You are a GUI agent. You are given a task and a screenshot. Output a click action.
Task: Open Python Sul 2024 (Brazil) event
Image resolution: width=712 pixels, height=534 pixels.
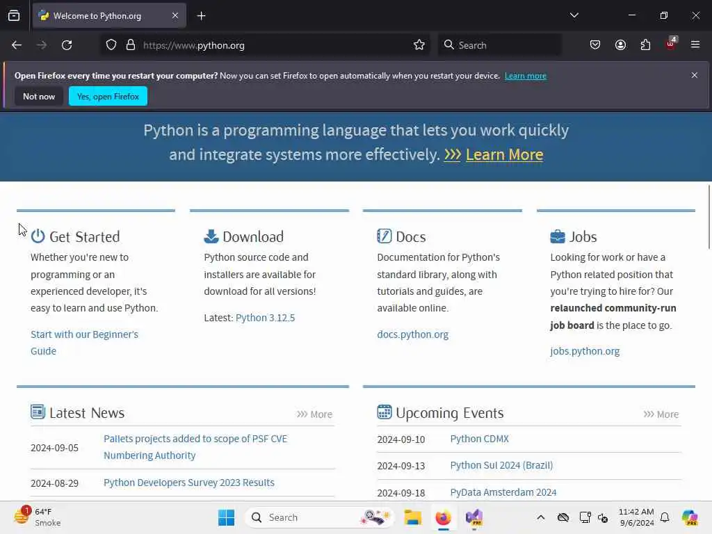pos(501,465)
